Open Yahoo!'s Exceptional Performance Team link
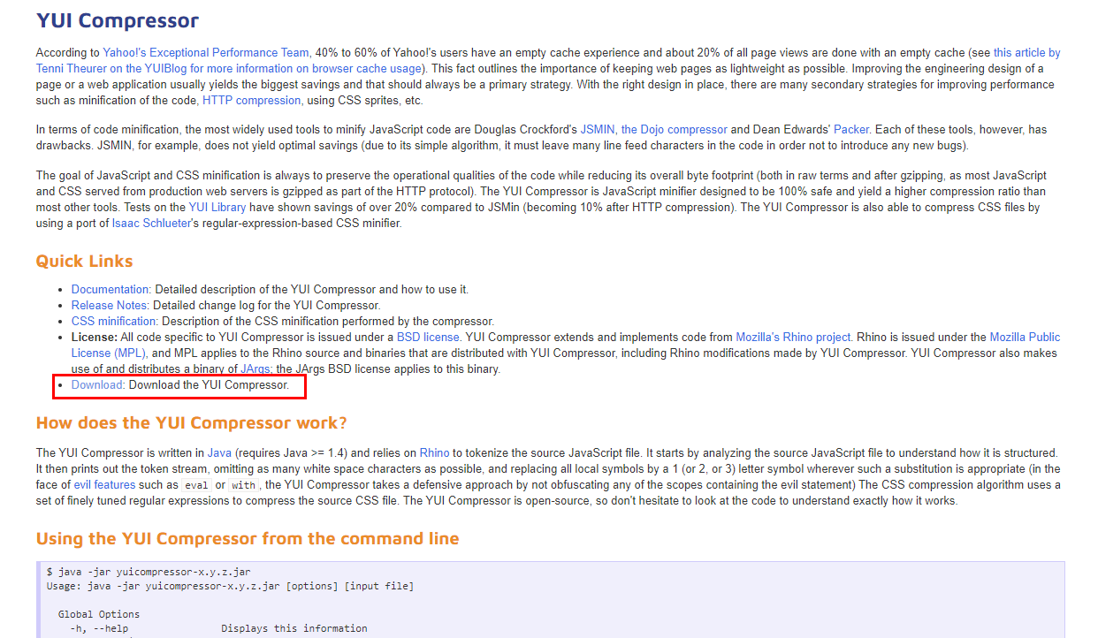 coord(206,53)
